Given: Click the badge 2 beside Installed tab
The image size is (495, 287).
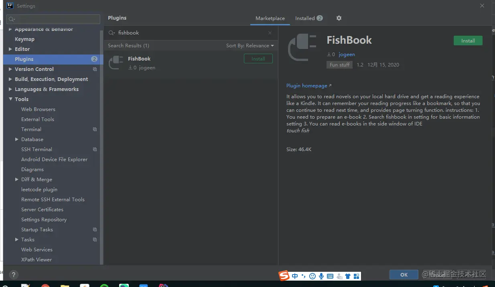Looking at the screenshot, I should [x=320, y=18].
